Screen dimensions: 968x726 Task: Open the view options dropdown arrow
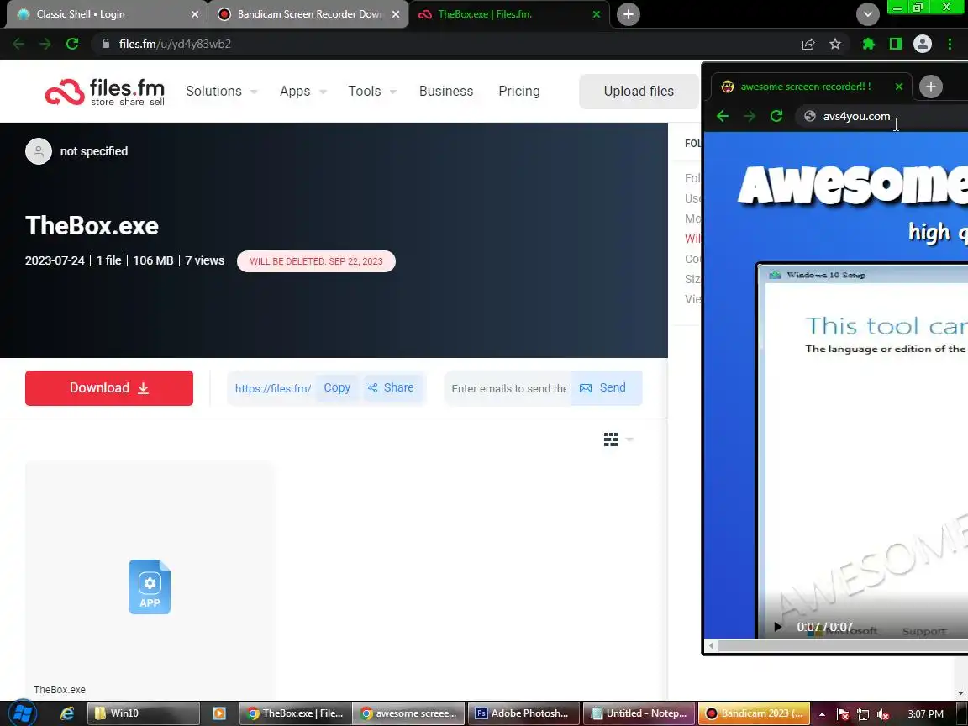[x=629, y=439]
